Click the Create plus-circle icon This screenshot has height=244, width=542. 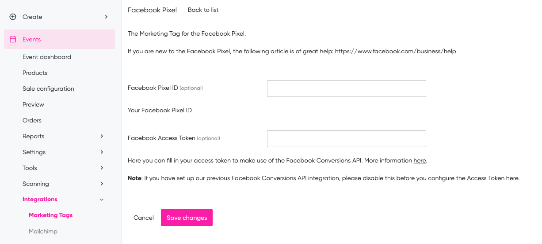click(13, 17)
